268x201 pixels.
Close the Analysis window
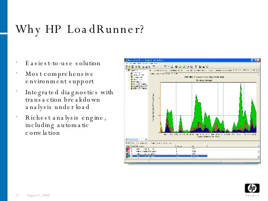(258, 60)
